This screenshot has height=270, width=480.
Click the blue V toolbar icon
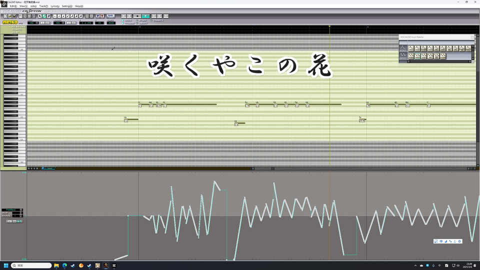(97, 16)
